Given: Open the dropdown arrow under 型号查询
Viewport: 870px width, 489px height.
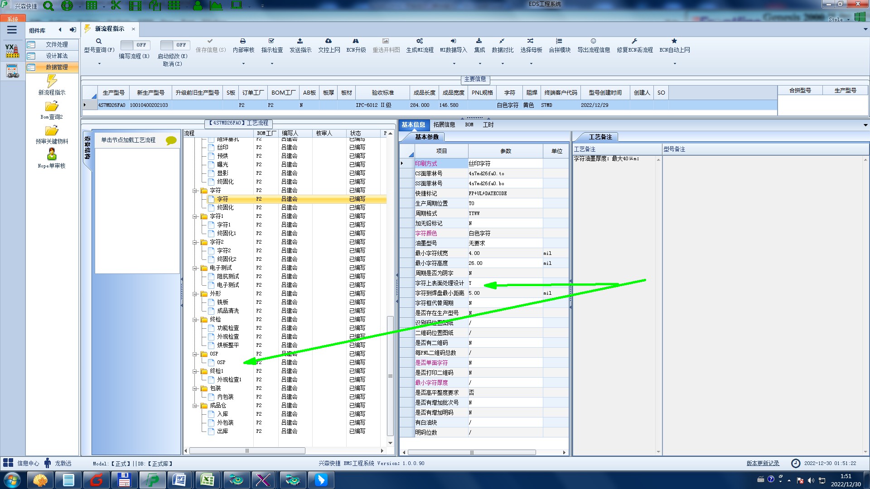Looking at the screenshot, I should coord(99,64).
